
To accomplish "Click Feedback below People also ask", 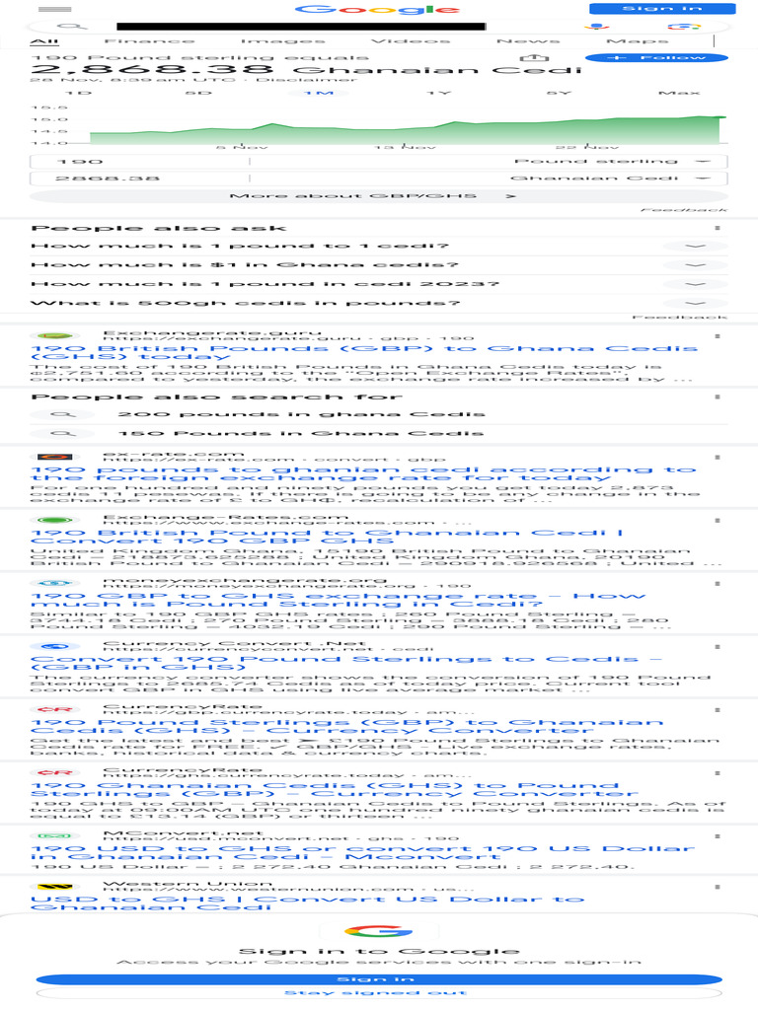I will pyautogui.click(x=680, y=317).
